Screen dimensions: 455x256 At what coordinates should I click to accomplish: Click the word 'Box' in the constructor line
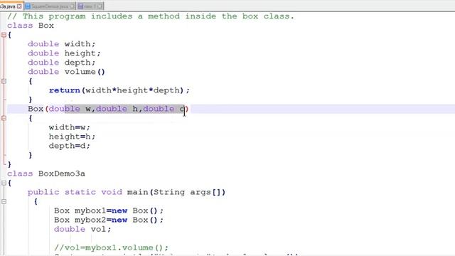[36, 109]
